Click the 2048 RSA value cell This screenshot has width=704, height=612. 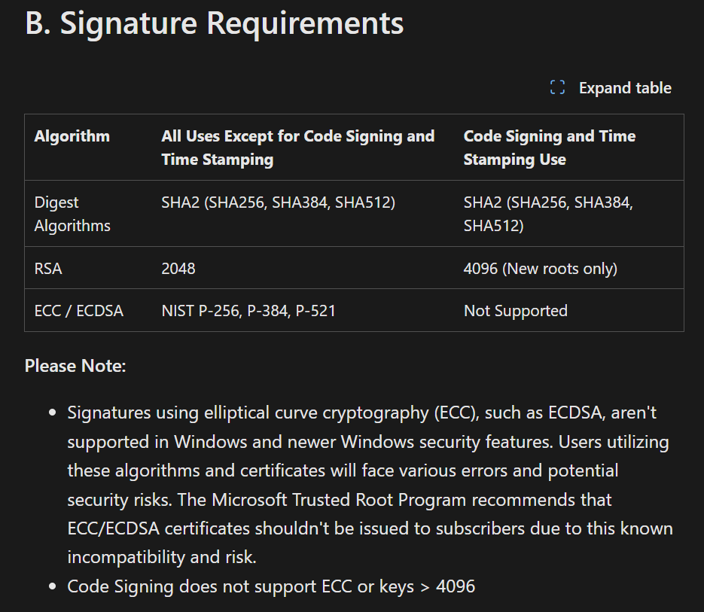tap(178, 269)
